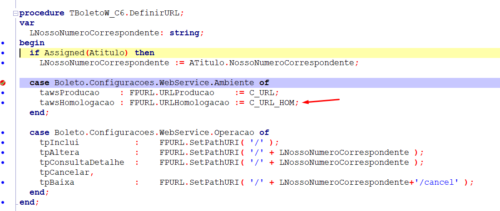
Task: Click gutter dot beside final 'end;' line
Action: tap(3, 202)
